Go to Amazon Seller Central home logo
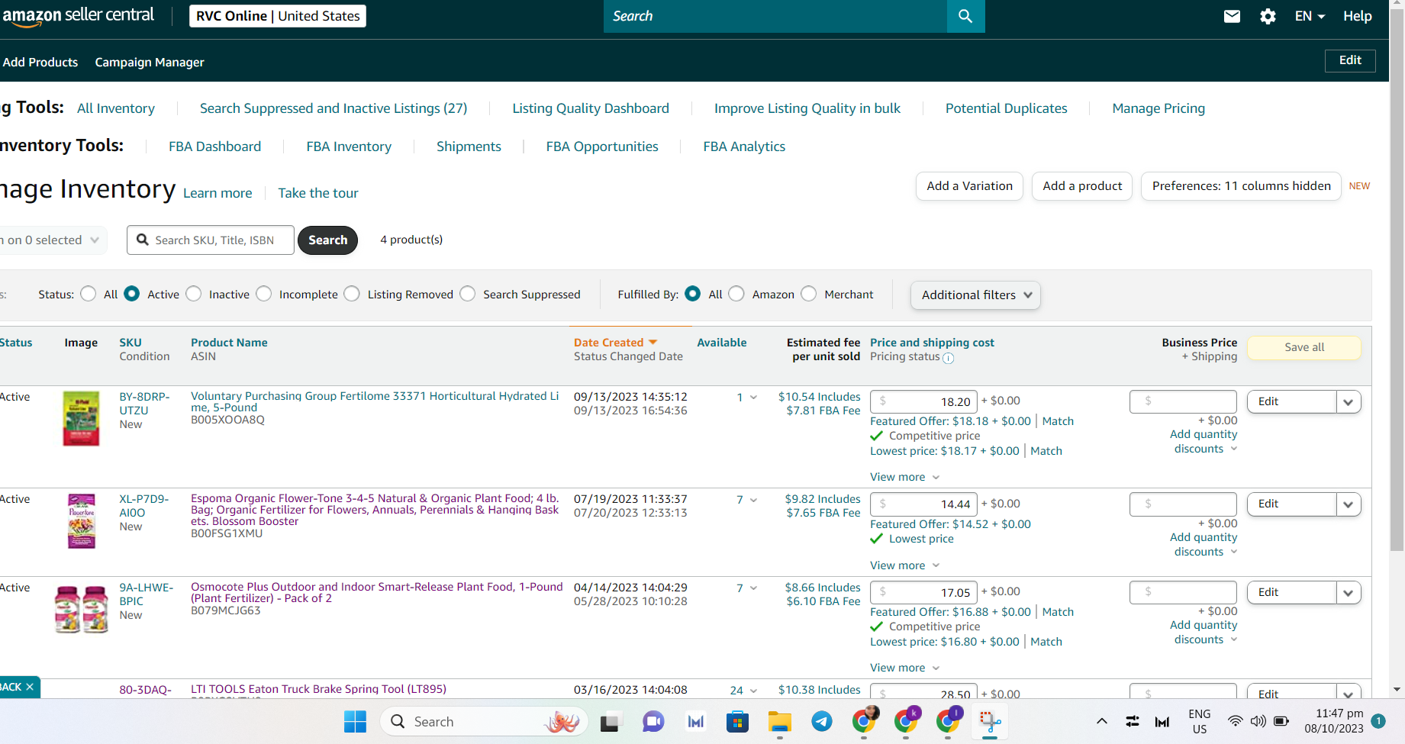This screenshot has width=1405, height=744. coord(78,16)
